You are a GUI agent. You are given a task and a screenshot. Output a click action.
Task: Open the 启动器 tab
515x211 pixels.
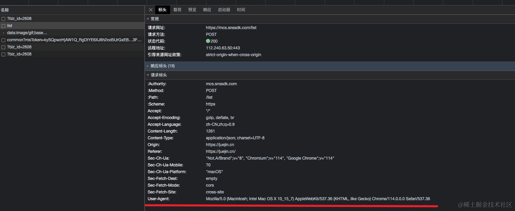(224, 10)
